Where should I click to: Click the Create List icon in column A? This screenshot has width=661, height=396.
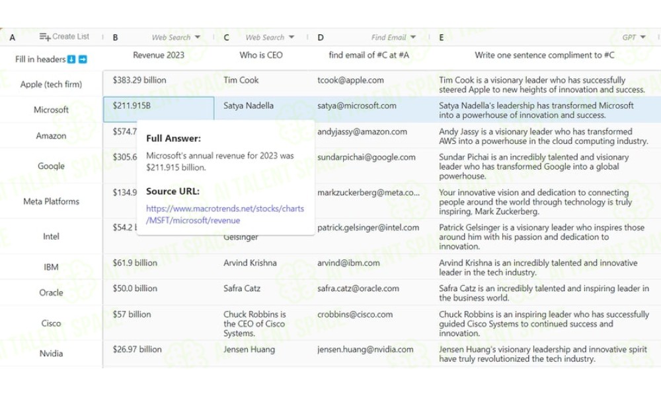[45, 36]
